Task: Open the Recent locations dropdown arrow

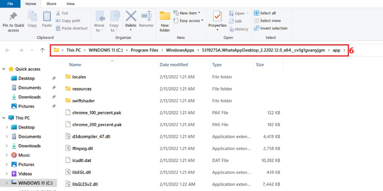Action: pos(32,50)
